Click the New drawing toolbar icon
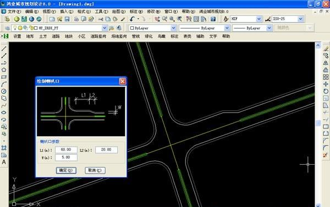 coord(52,19)
